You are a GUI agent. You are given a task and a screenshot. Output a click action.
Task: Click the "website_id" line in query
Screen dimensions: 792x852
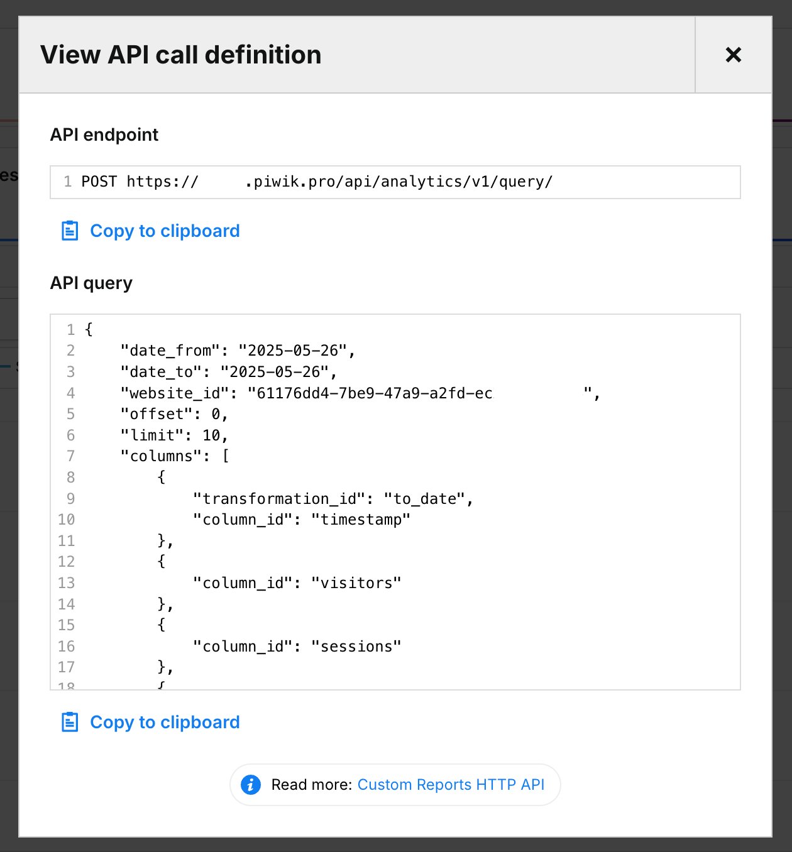pos(361,393)
